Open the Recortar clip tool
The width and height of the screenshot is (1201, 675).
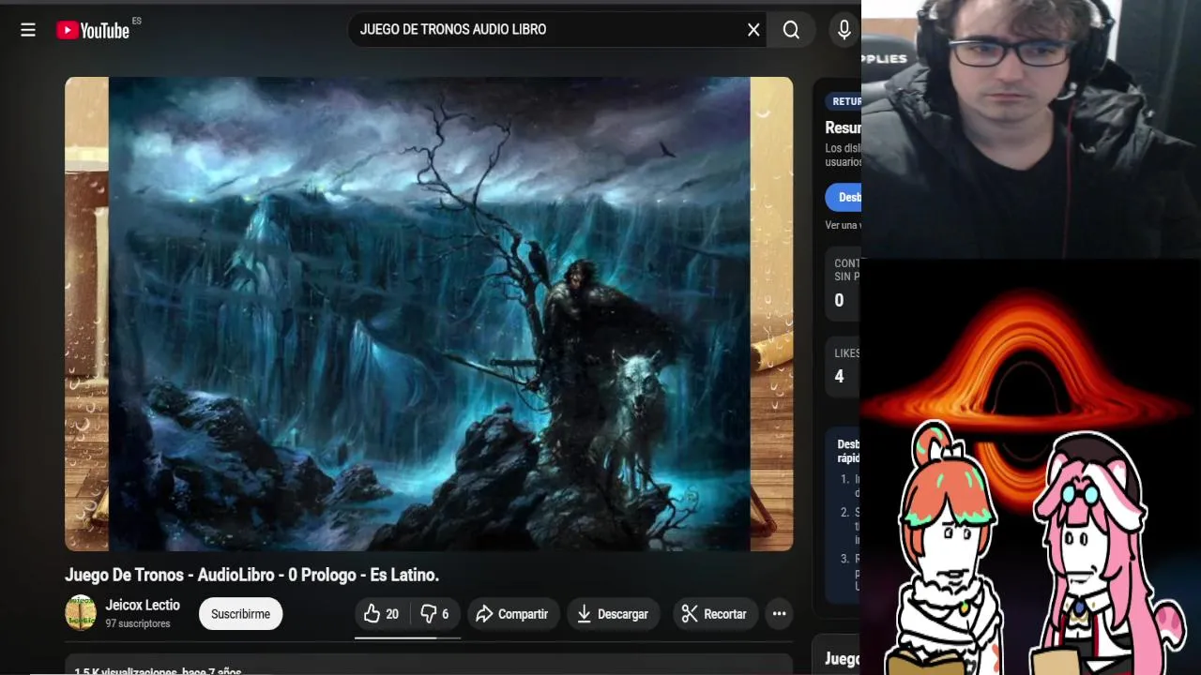click(715, 614)
